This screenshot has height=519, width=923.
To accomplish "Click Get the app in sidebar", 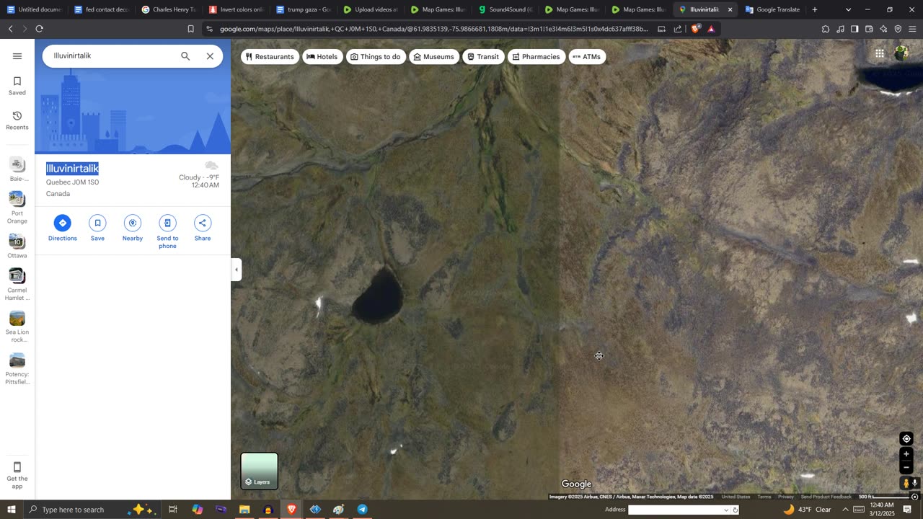I will click(x=17, y=475).
